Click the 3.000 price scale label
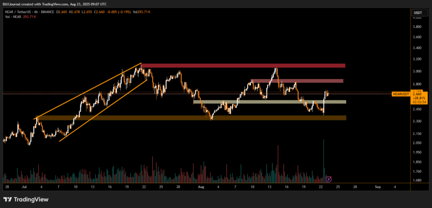 click(x=417, y=71)
